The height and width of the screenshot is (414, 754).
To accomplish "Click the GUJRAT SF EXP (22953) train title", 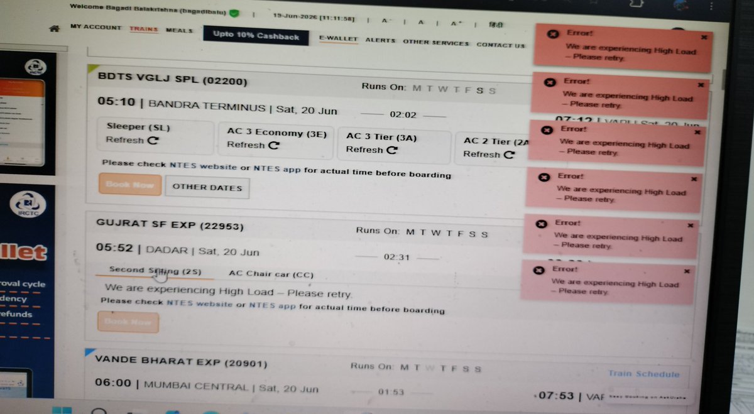I will pyautogui.click(x=170, y=225).
